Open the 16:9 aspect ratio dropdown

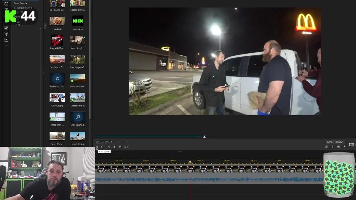click(352, 144)
